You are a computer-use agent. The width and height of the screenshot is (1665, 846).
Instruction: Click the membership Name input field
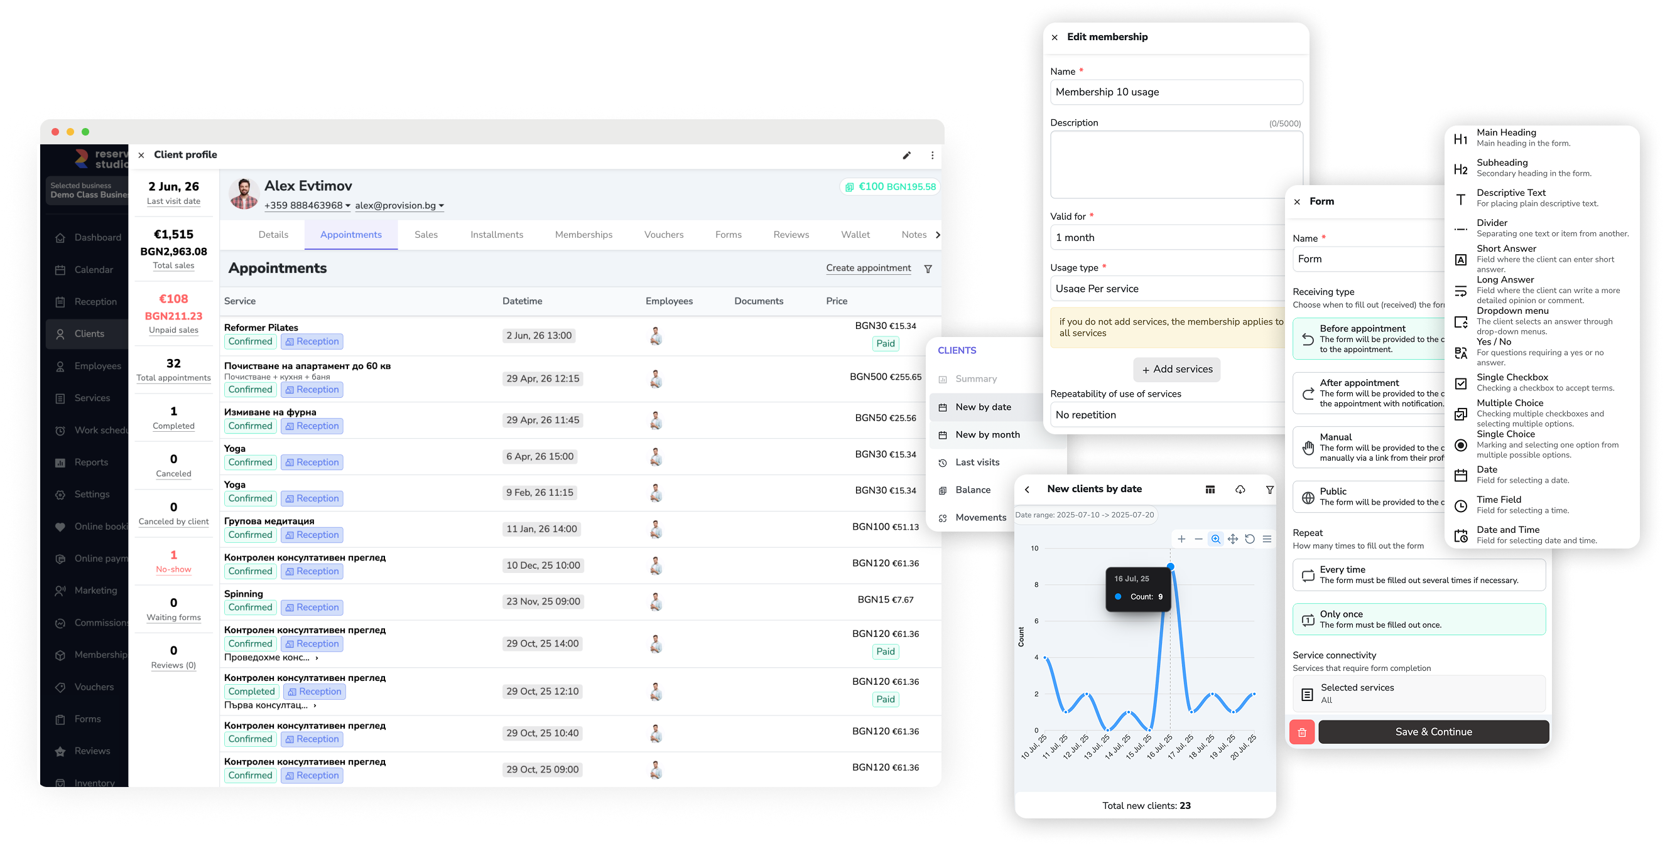click(x=1176, y=92)
